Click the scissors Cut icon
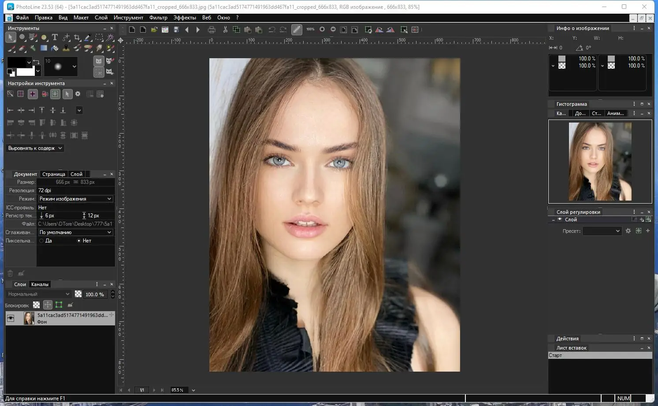The width and height of the screenshot is (658, 406). click(225, 30)
